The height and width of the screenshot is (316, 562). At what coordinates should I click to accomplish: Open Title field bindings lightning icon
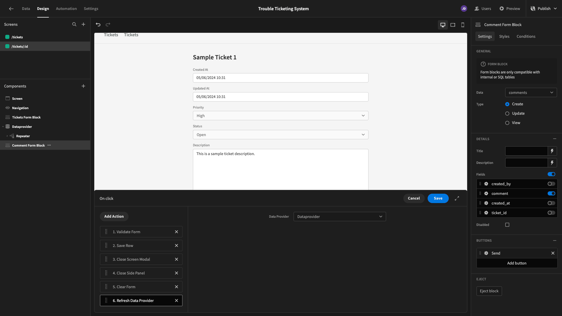552,151
